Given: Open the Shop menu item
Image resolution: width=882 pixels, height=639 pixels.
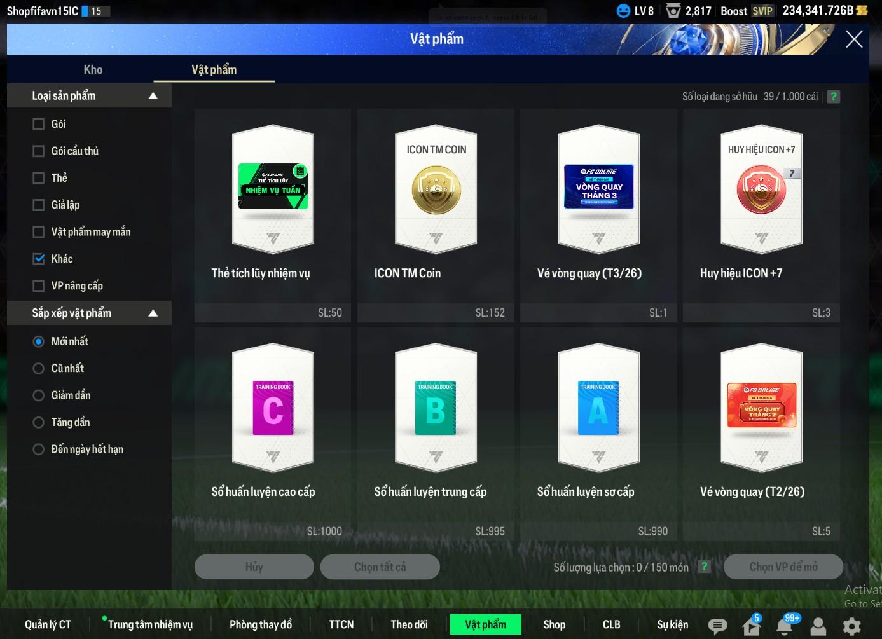Looking at the screenshot, I should point(554,624).
